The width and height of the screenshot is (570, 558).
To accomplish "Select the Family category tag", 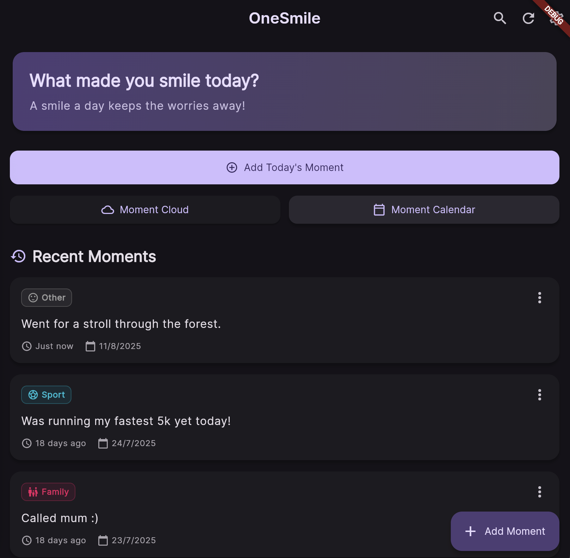I will pos(48,492).
